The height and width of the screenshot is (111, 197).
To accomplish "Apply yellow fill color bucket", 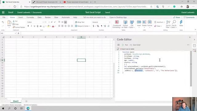I will [48, 26].
